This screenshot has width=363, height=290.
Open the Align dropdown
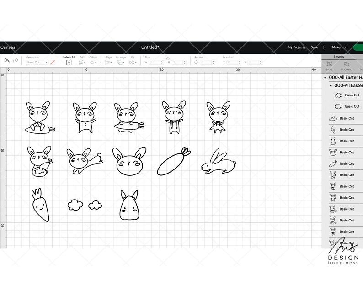(x=108, y=63)
